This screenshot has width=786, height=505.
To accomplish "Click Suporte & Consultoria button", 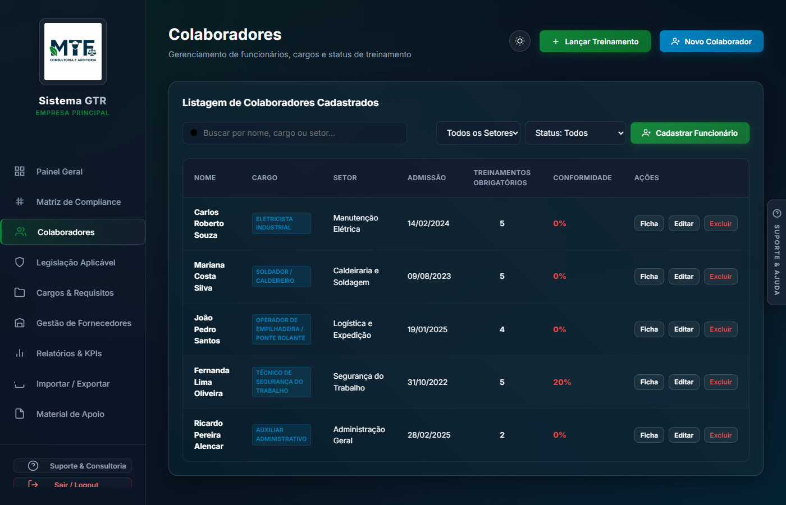I will [73, 466].
